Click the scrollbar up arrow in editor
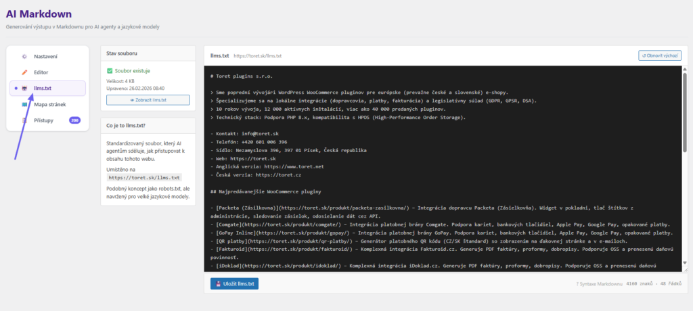Viewport: 693px width, 311px height. click(x=685, y=69)
